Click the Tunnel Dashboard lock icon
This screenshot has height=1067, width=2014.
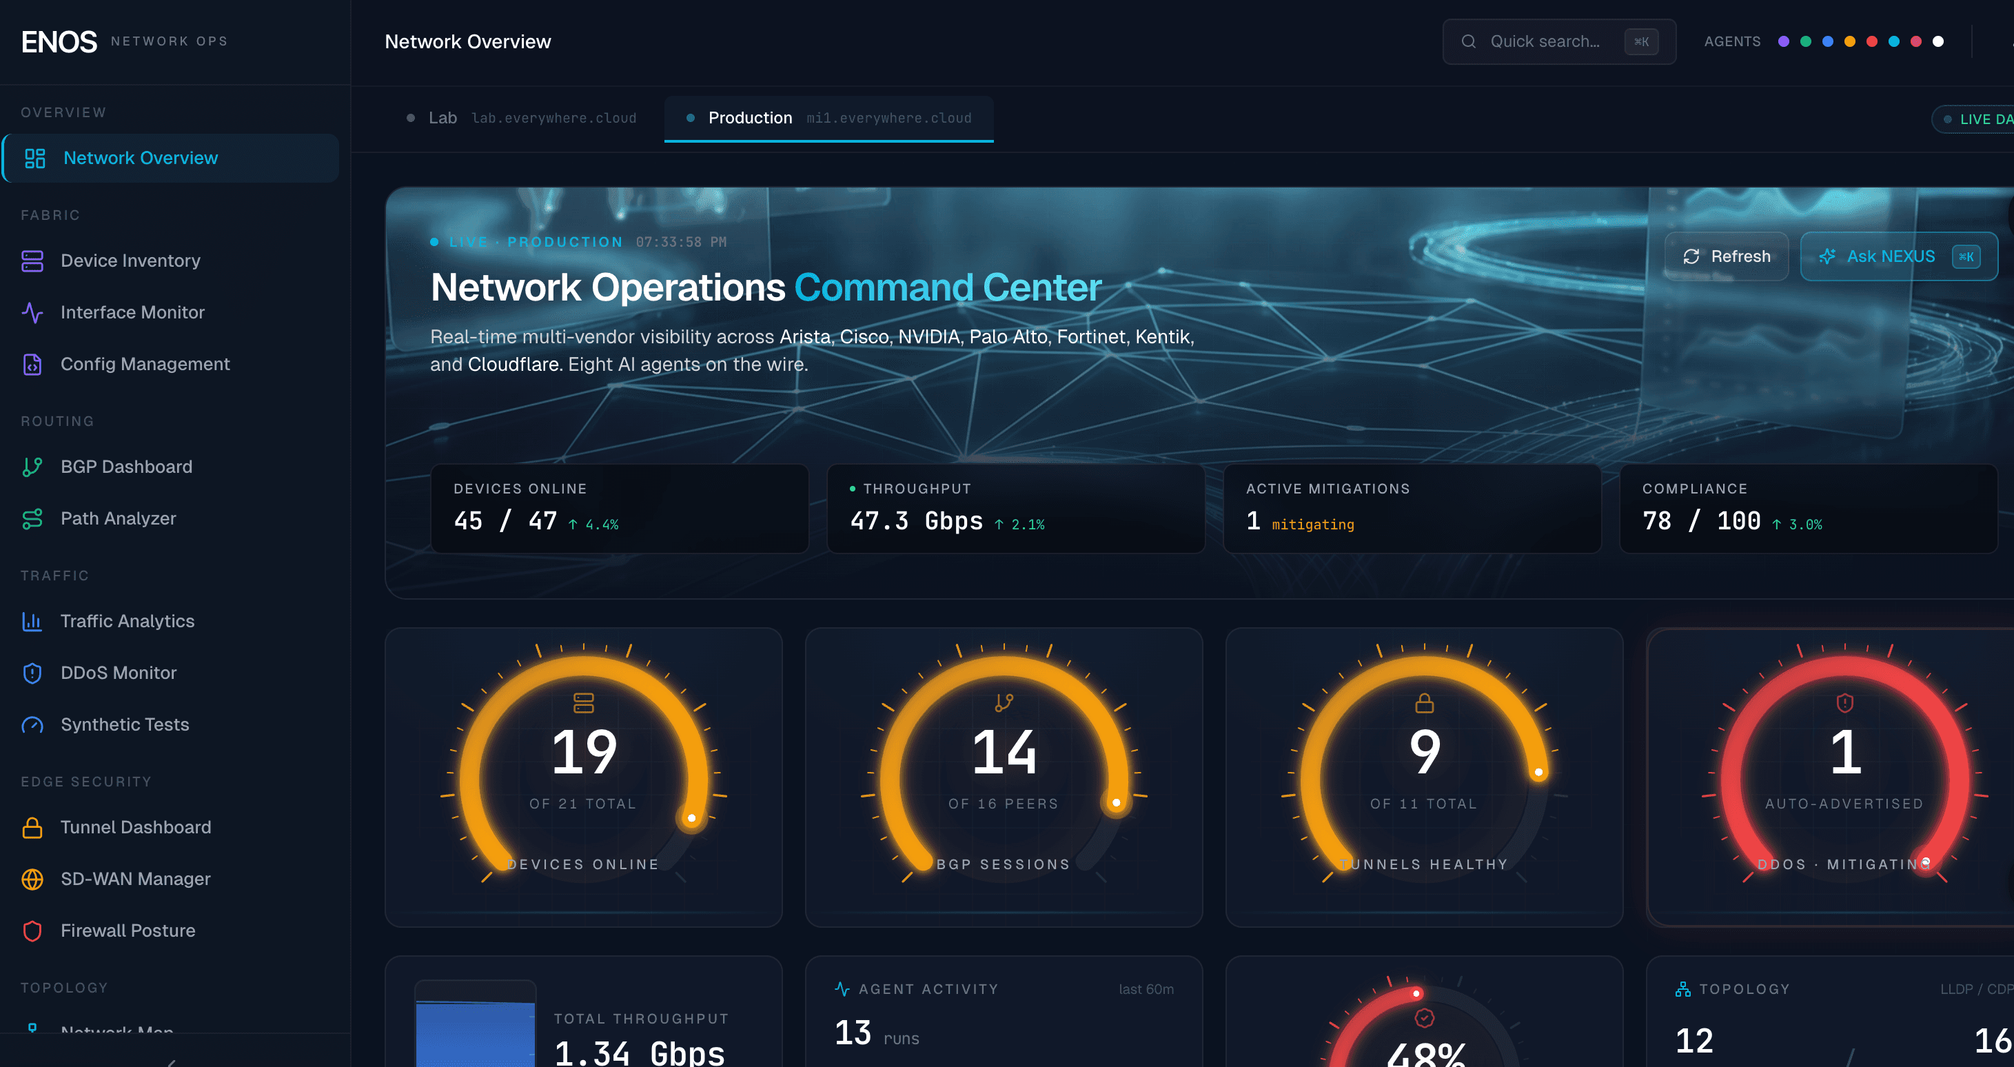(32, 828)
